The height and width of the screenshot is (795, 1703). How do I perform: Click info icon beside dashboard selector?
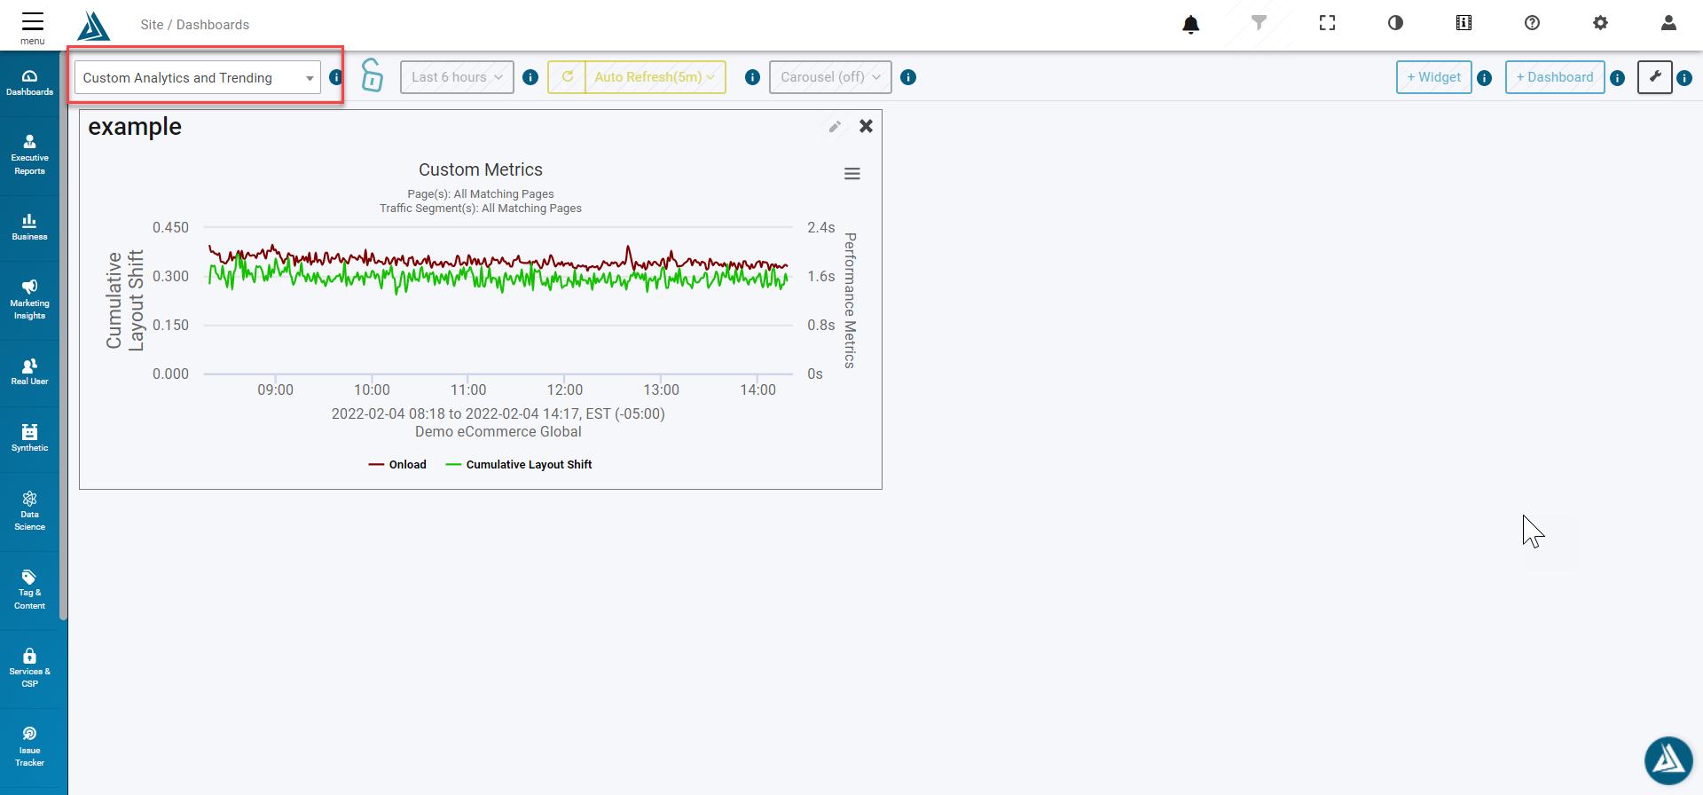[336, 77]
